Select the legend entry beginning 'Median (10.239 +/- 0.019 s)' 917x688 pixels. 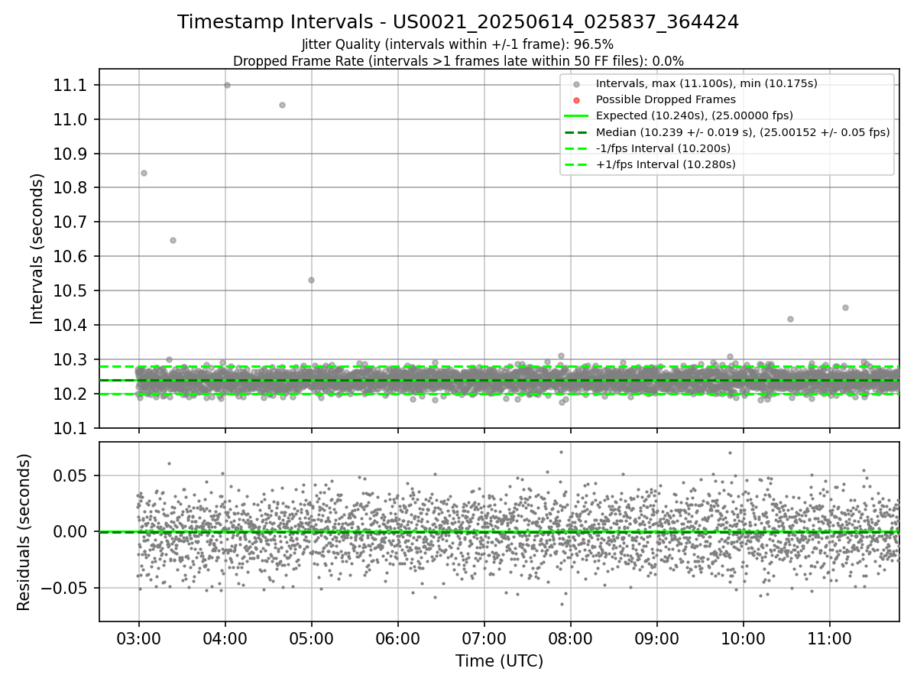pyautogui.click(x=743, y=131)
